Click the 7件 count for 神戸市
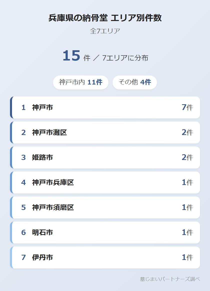Viewport: 210px width, 291px height. click(x=187, y=107)
